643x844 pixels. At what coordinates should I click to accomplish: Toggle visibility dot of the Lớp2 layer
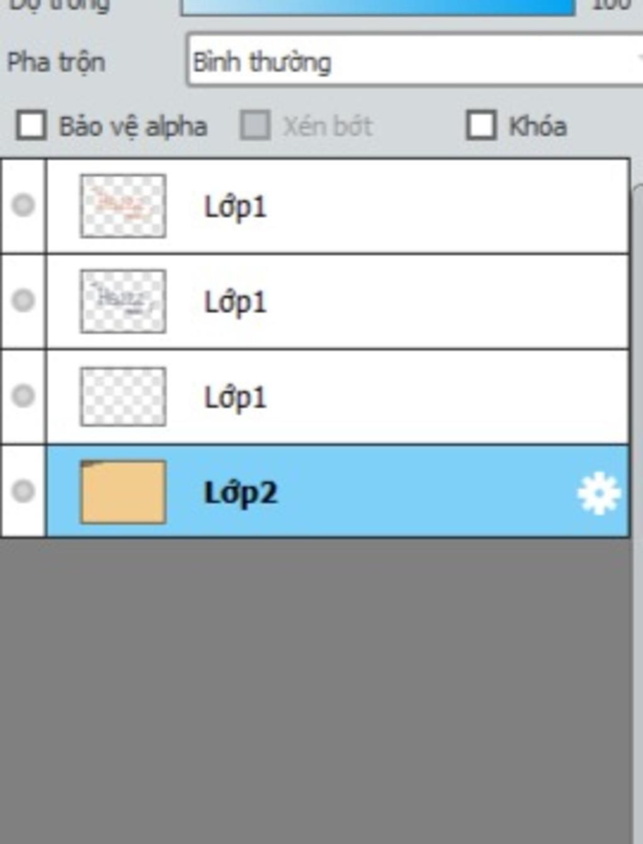tap(23, 490)
